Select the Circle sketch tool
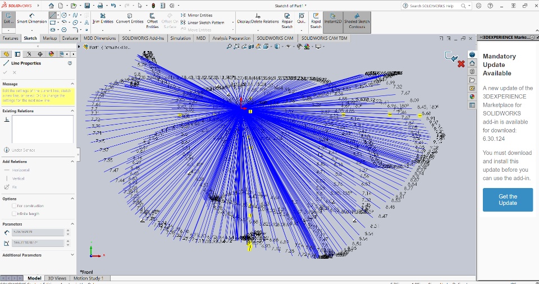This screenshot has height=284, width=539. [64, 15]
